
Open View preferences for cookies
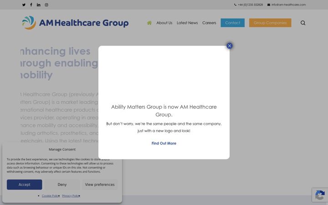pos(100,184)
